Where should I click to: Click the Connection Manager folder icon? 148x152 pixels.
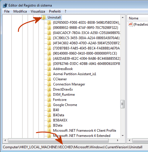(x=49, y=84)
